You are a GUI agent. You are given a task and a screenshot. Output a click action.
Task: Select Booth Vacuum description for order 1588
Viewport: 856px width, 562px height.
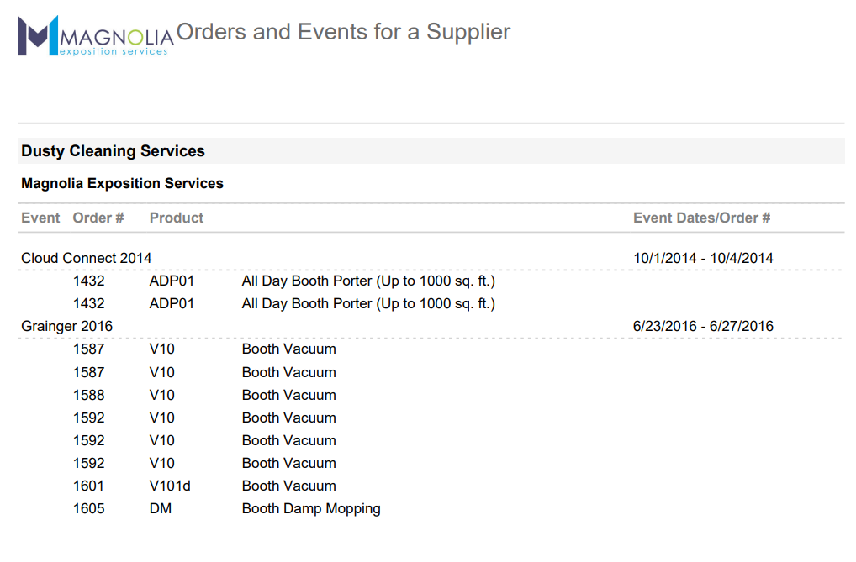click(x=288, y=395)
